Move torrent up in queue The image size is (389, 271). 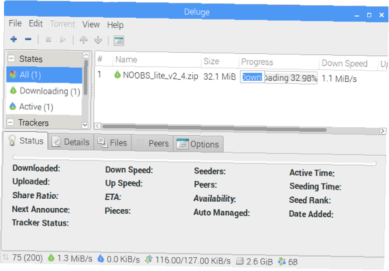(83, 40)
